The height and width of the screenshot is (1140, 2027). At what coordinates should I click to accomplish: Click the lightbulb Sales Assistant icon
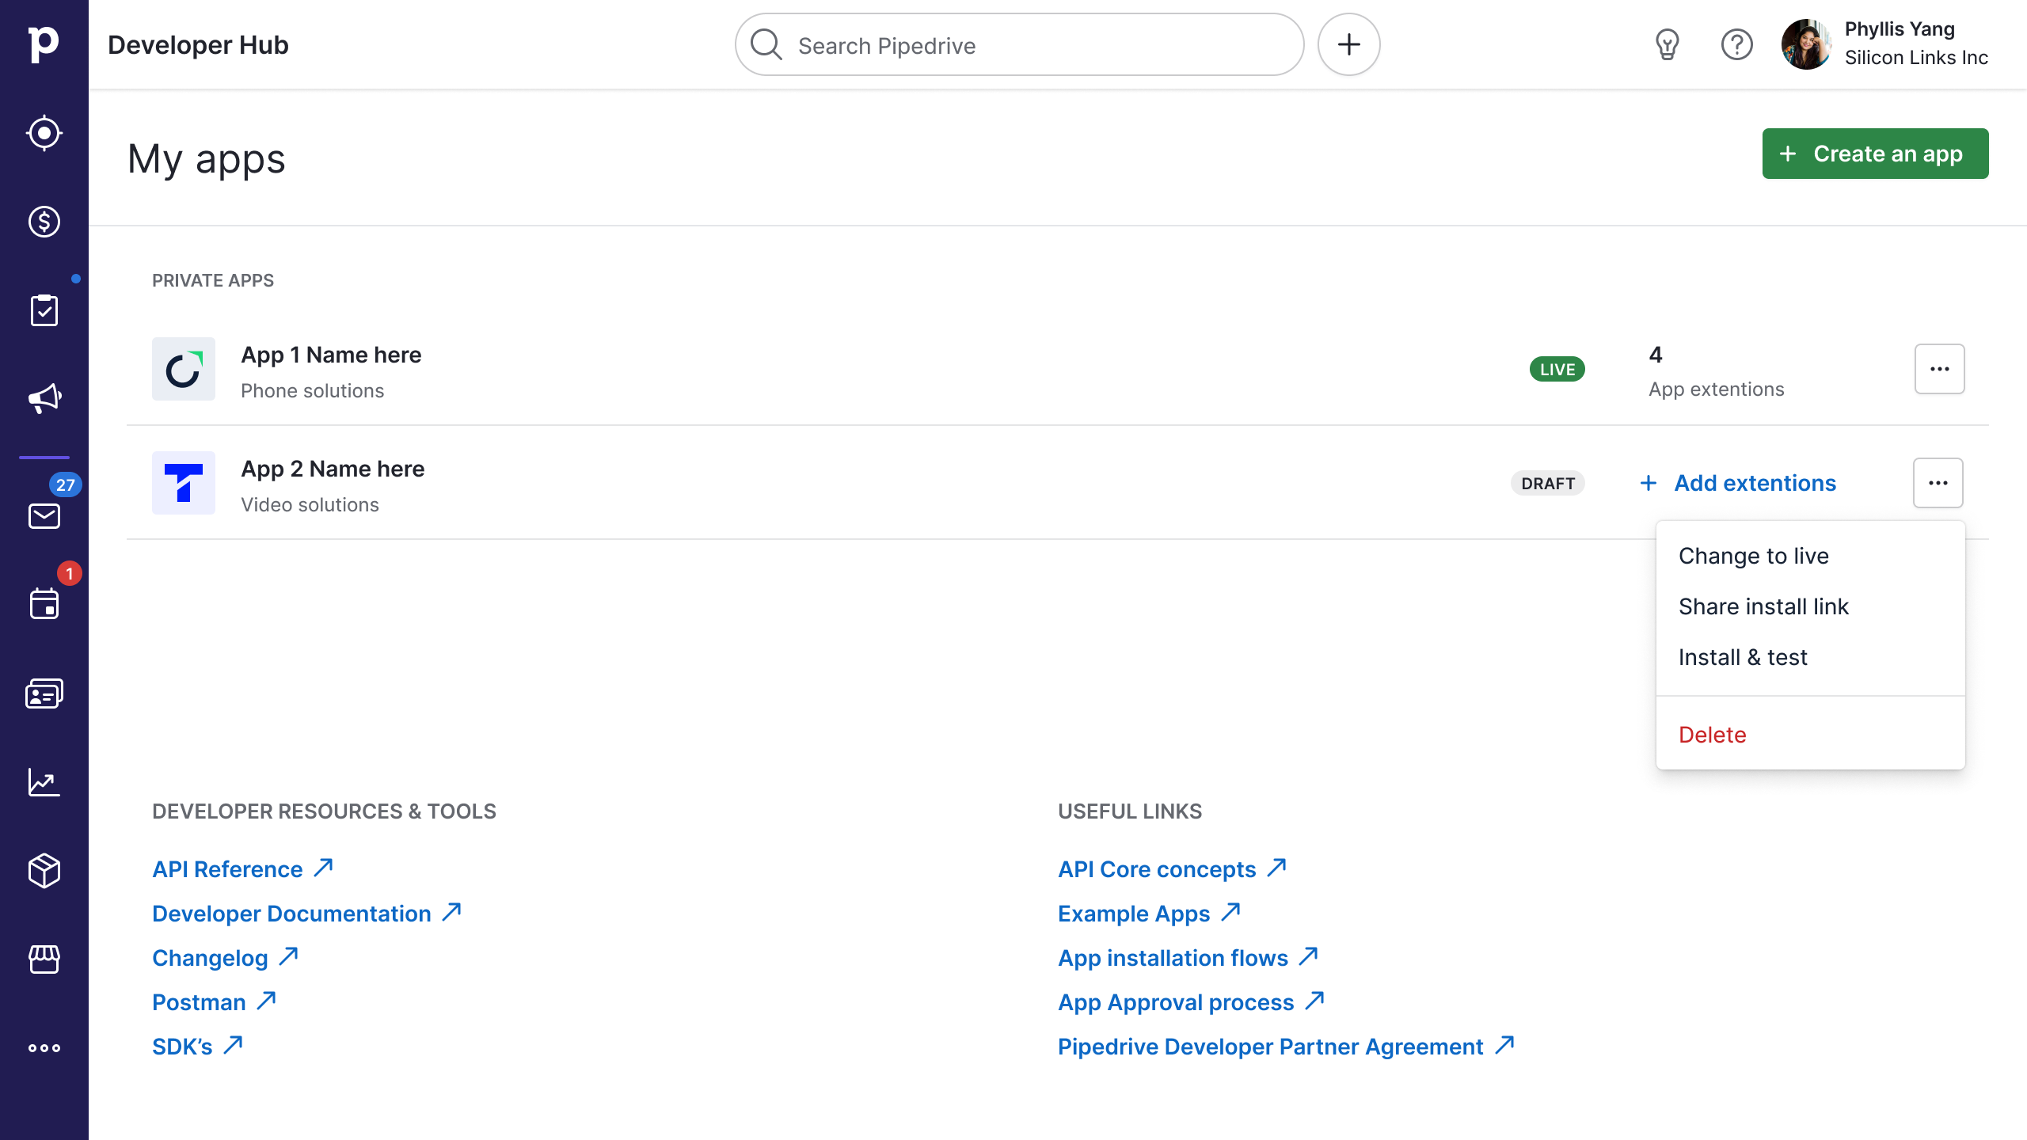click(x=1668, y=45)
